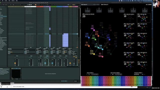Increase harmonic F with its plus button
The width and height of the screenshot is (160, 90).
146,11
